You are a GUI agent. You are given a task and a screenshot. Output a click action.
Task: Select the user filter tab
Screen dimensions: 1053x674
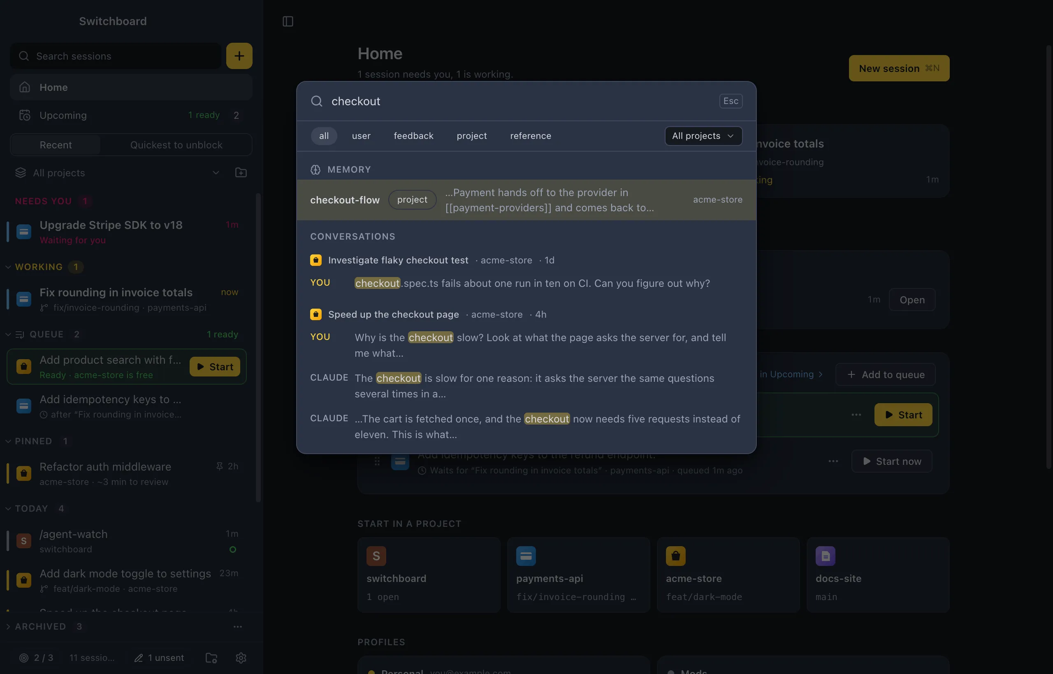click(x=362, y=136)
